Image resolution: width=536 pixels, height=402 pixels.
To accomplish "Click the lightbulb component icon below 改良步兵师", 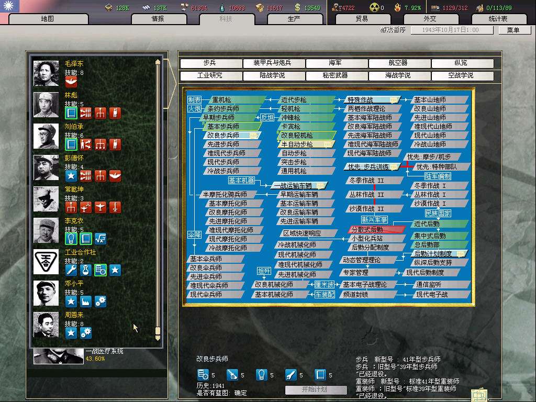I will [262, 375].
